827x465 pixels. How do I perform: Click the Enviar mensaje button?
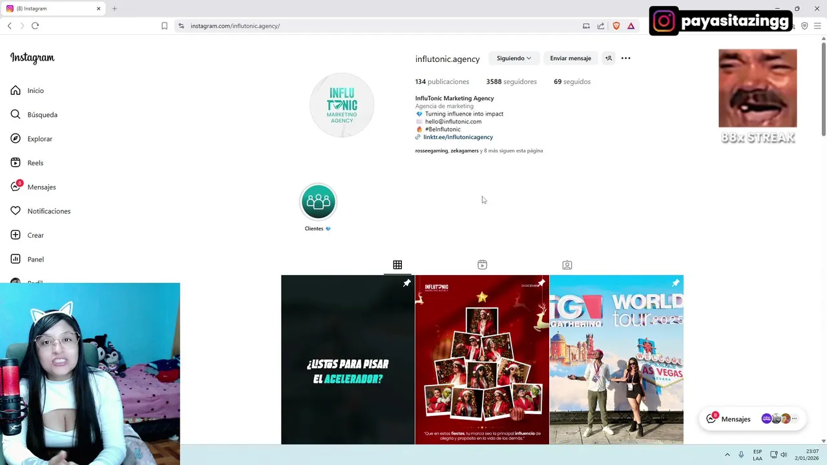[x=571, y=58]
